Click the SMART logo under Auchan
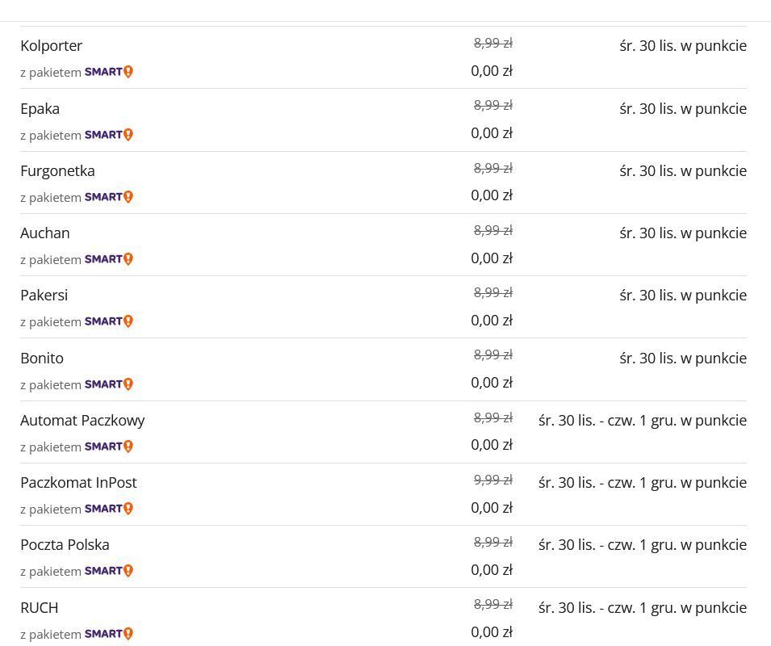Viewport: 771px width, 646px height. (109, 259)
